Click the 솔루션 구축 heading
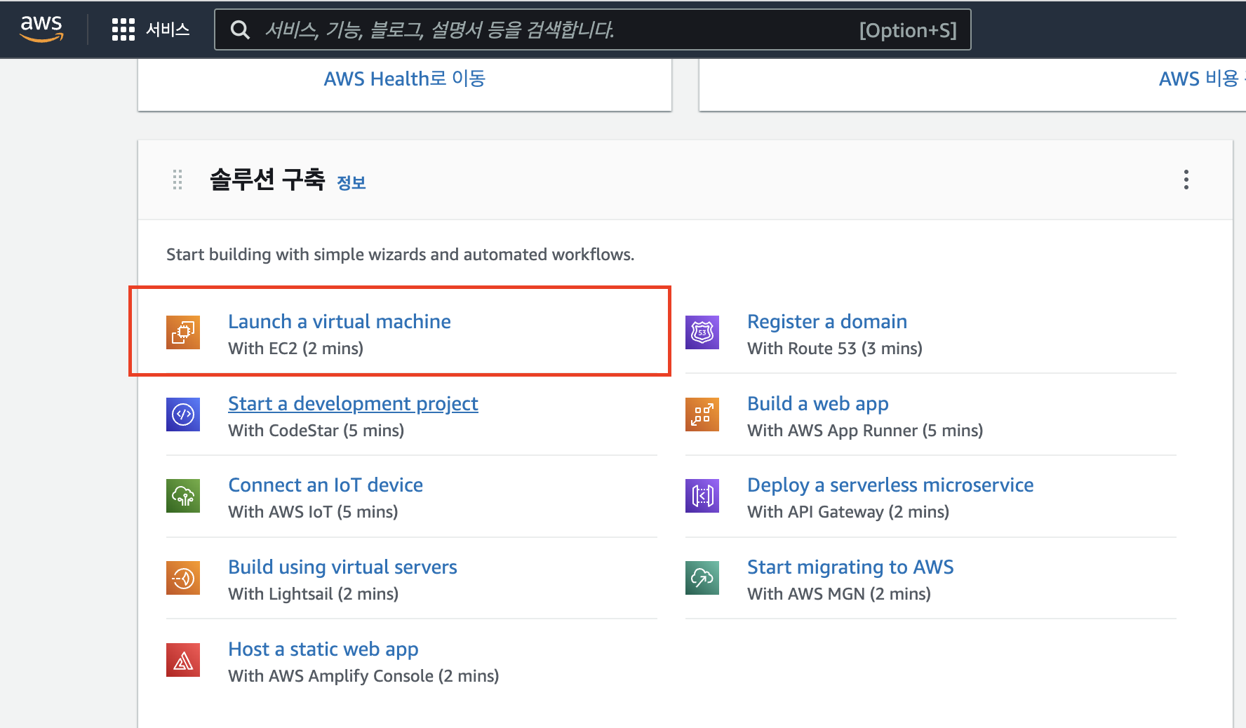This screenshot has width=1246, height=728. (x=267, y=180)
